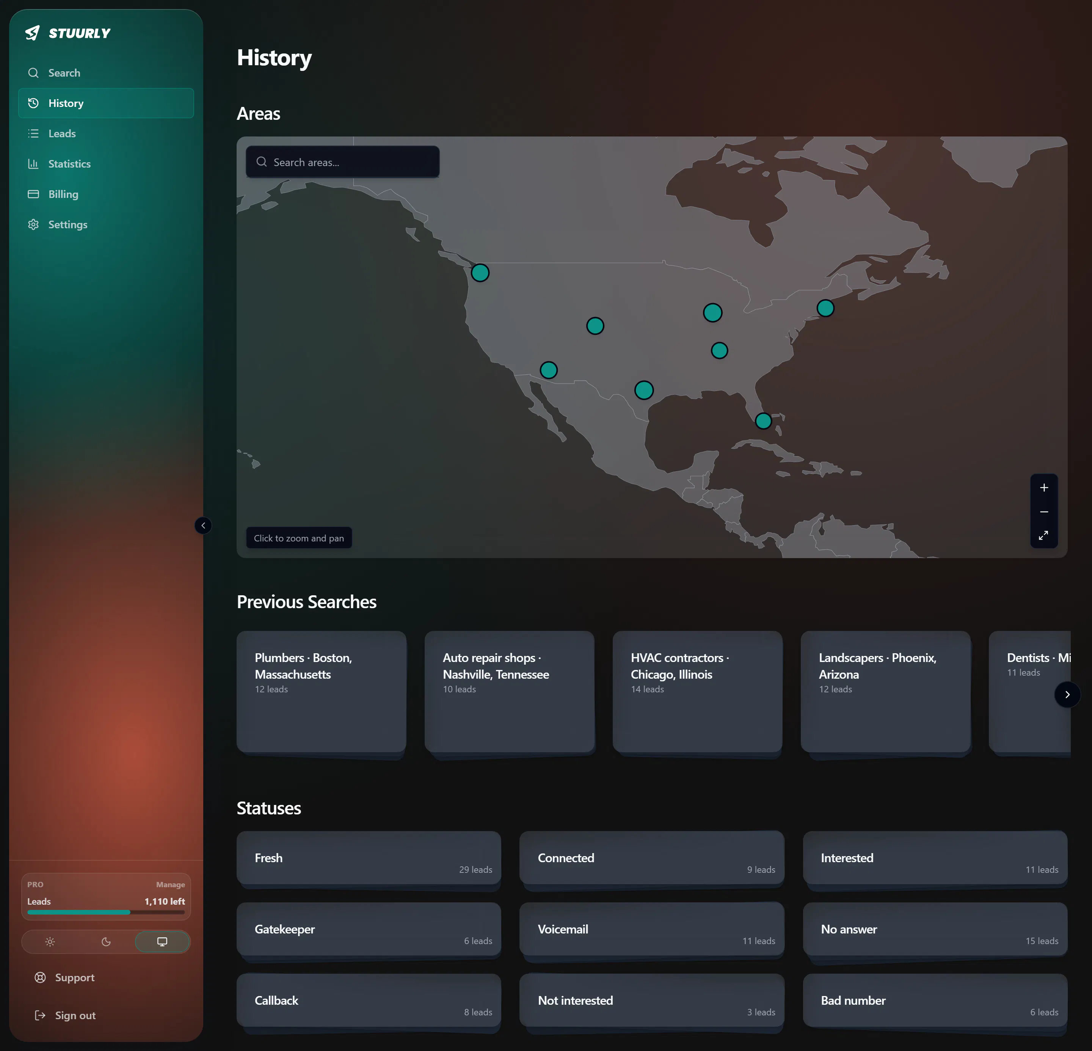This screenshot has width=1092, height=1051.
Task: Select the Phoenix area map marker
Action: [549, 370]
